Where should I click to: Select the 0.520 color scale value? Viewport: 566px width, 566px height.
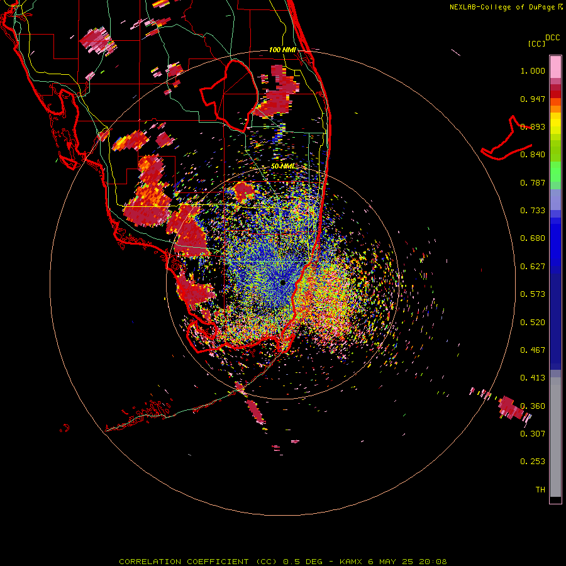(x=533, y=323)
